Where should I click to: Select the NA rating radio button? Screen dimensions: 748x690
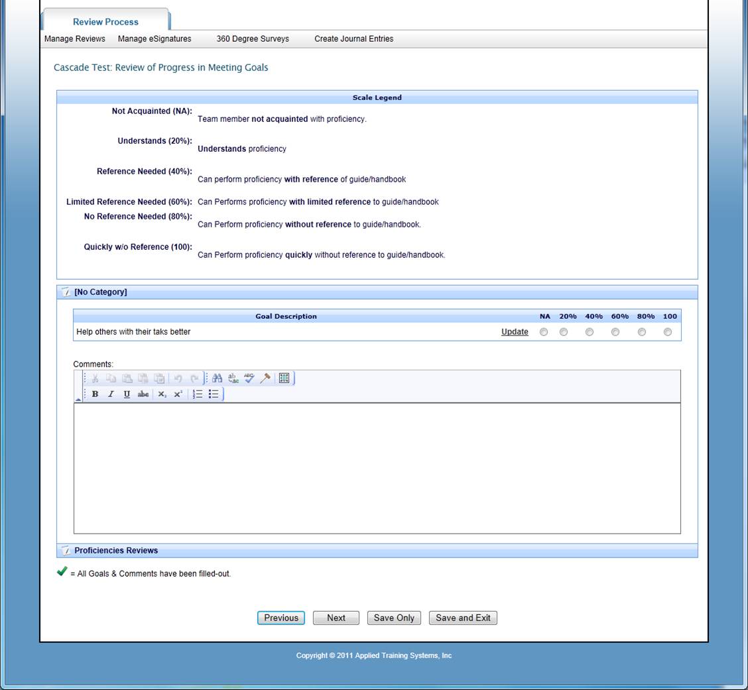(544, 332)
